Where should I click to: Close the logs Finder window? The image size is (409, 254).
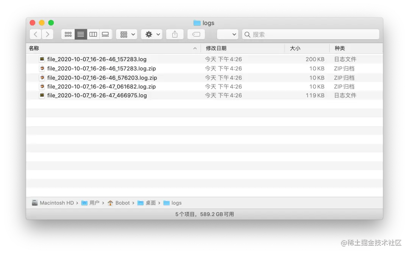tap(32, 23)
